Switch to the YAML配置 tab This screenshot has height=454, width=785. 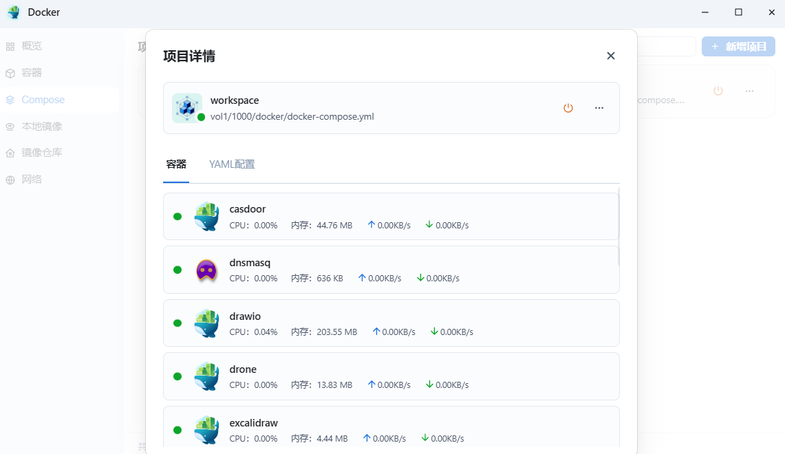click(232, 164)
